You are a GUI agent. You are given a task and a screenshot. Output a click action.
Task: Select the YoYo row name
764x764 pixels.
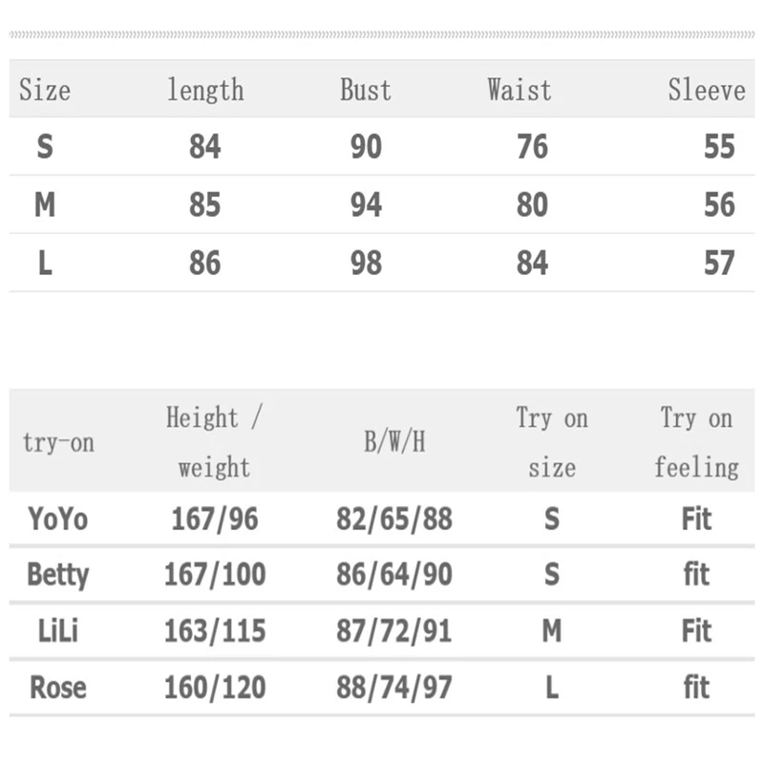pos(58,520)
